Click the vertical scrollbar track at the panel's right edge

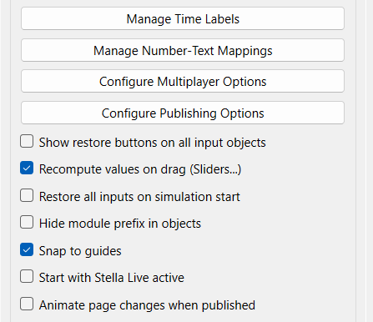(x=360, y=161)
